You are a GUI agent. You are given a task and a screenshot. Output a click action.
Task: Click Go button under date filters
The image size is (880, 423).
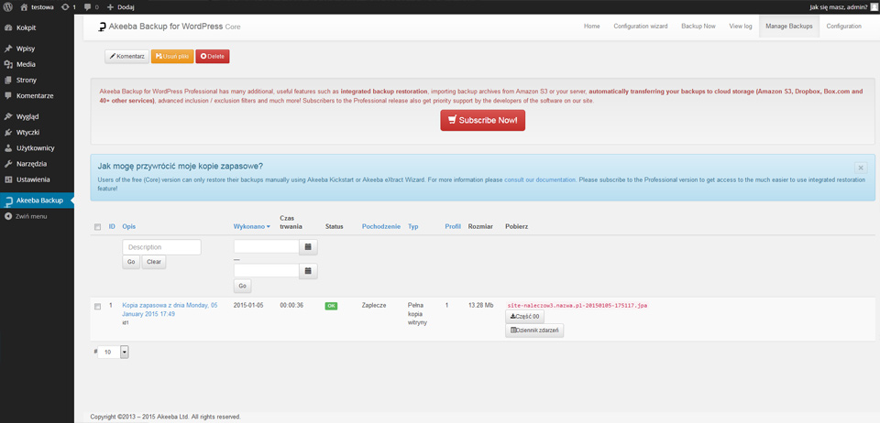point(242,286)
